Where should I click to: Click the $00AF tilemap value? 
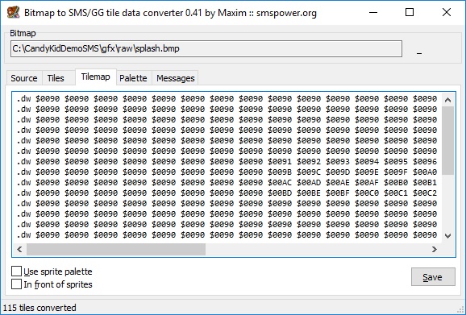pos(367,183)
